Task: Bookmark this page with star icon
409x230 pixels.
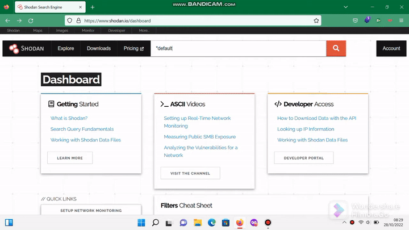Action: (316, 20)
